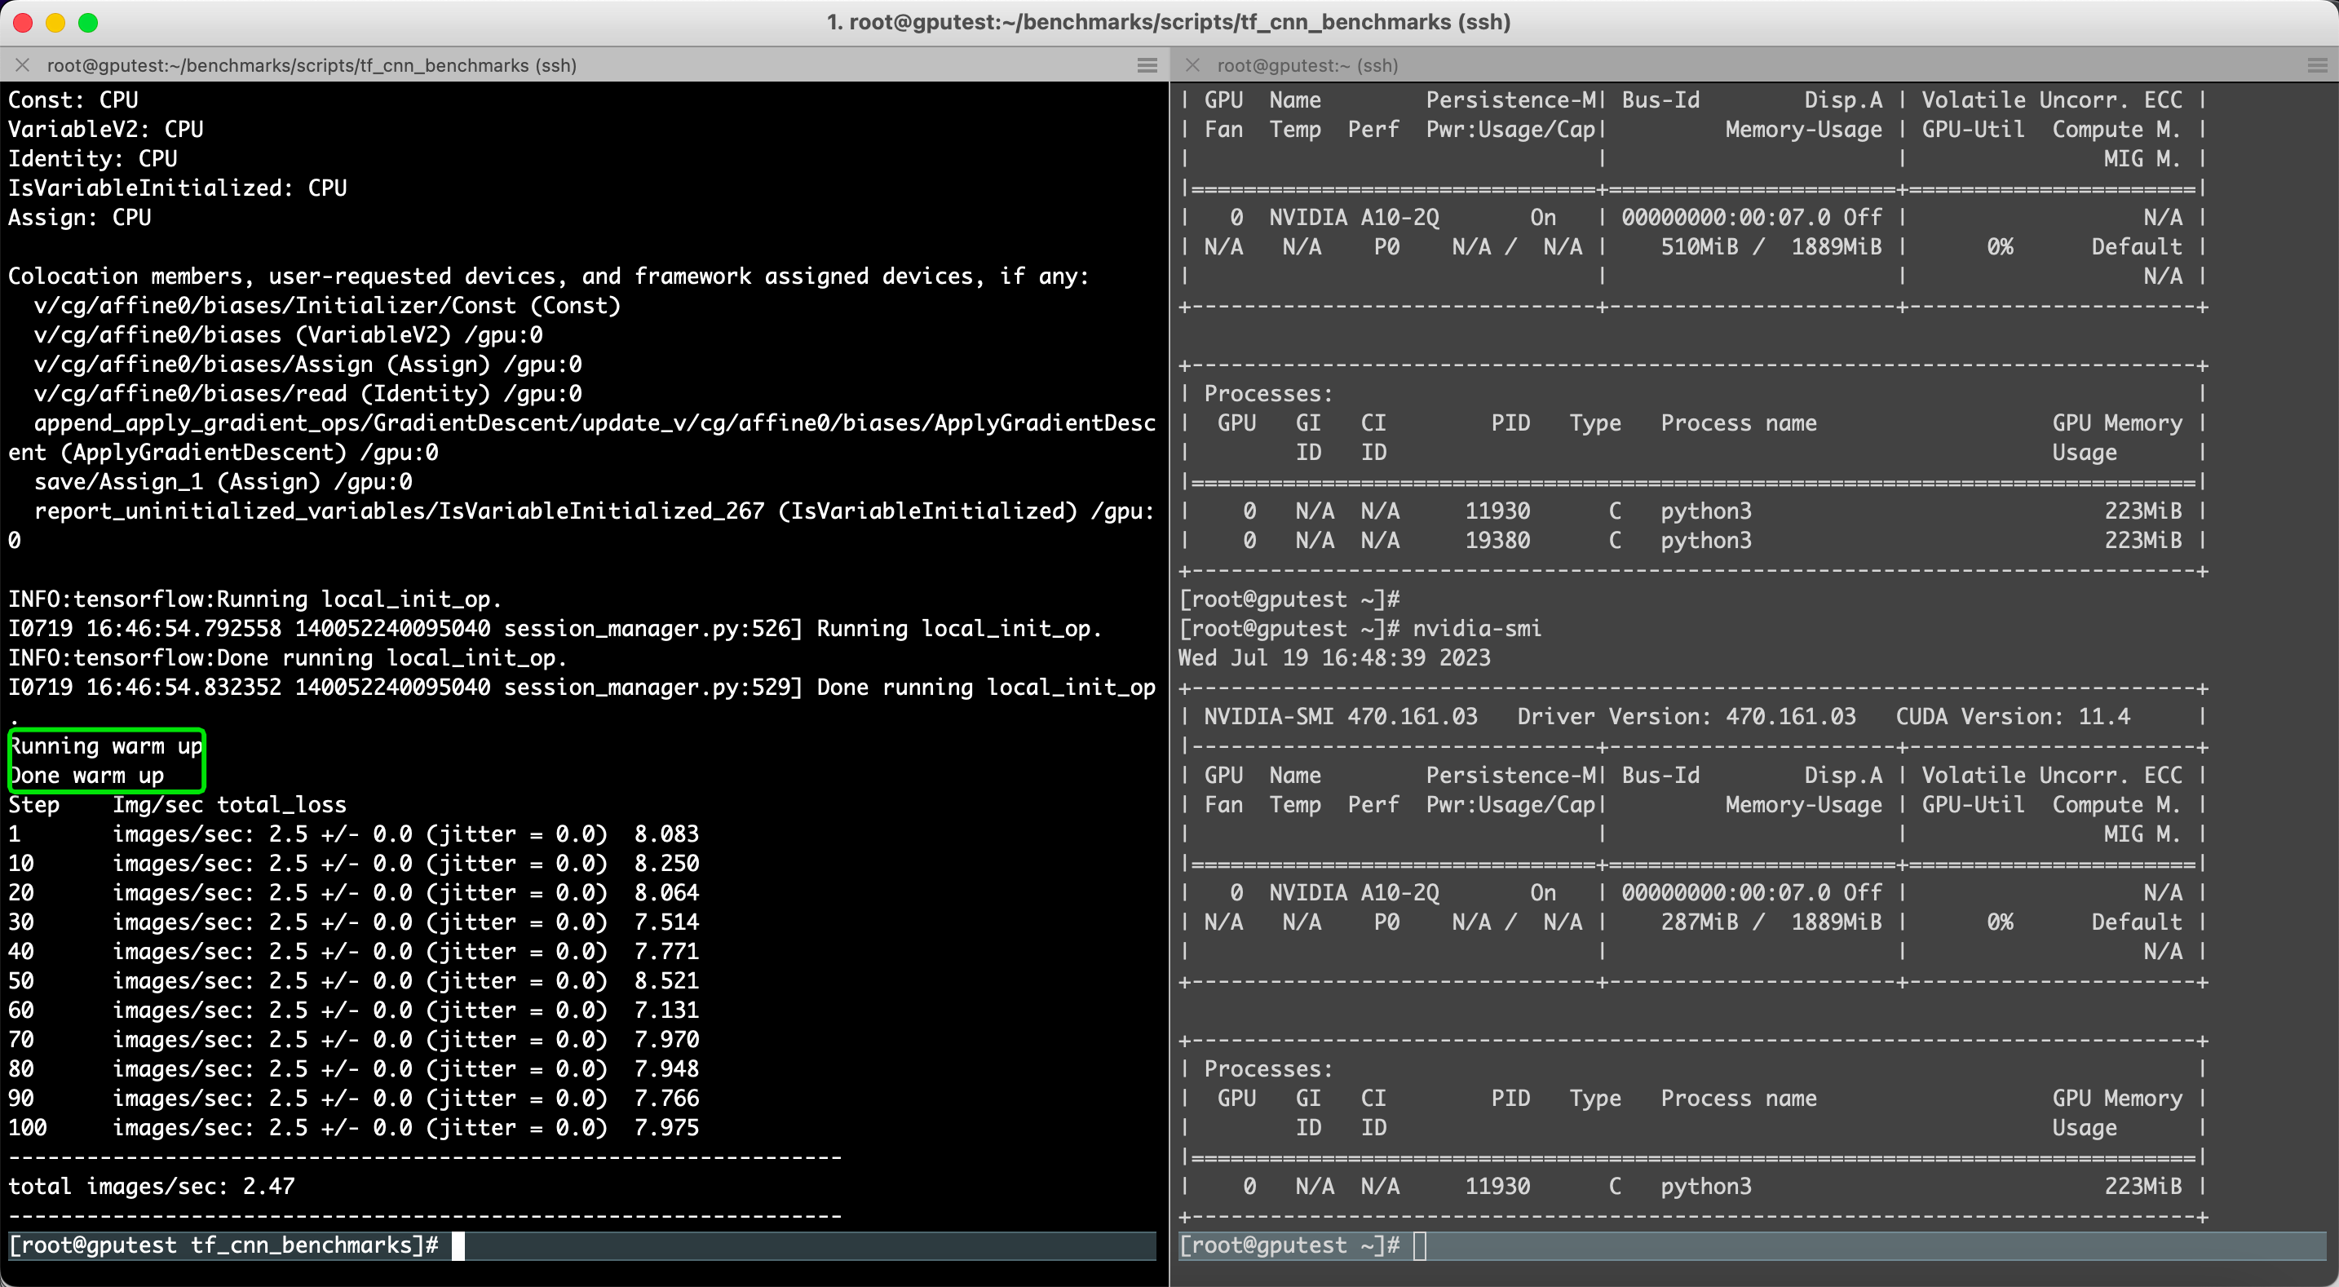2339x1287 pixels.
Task: Click the tf_cnn_benchmarks pane title tab
Action: 312,64
